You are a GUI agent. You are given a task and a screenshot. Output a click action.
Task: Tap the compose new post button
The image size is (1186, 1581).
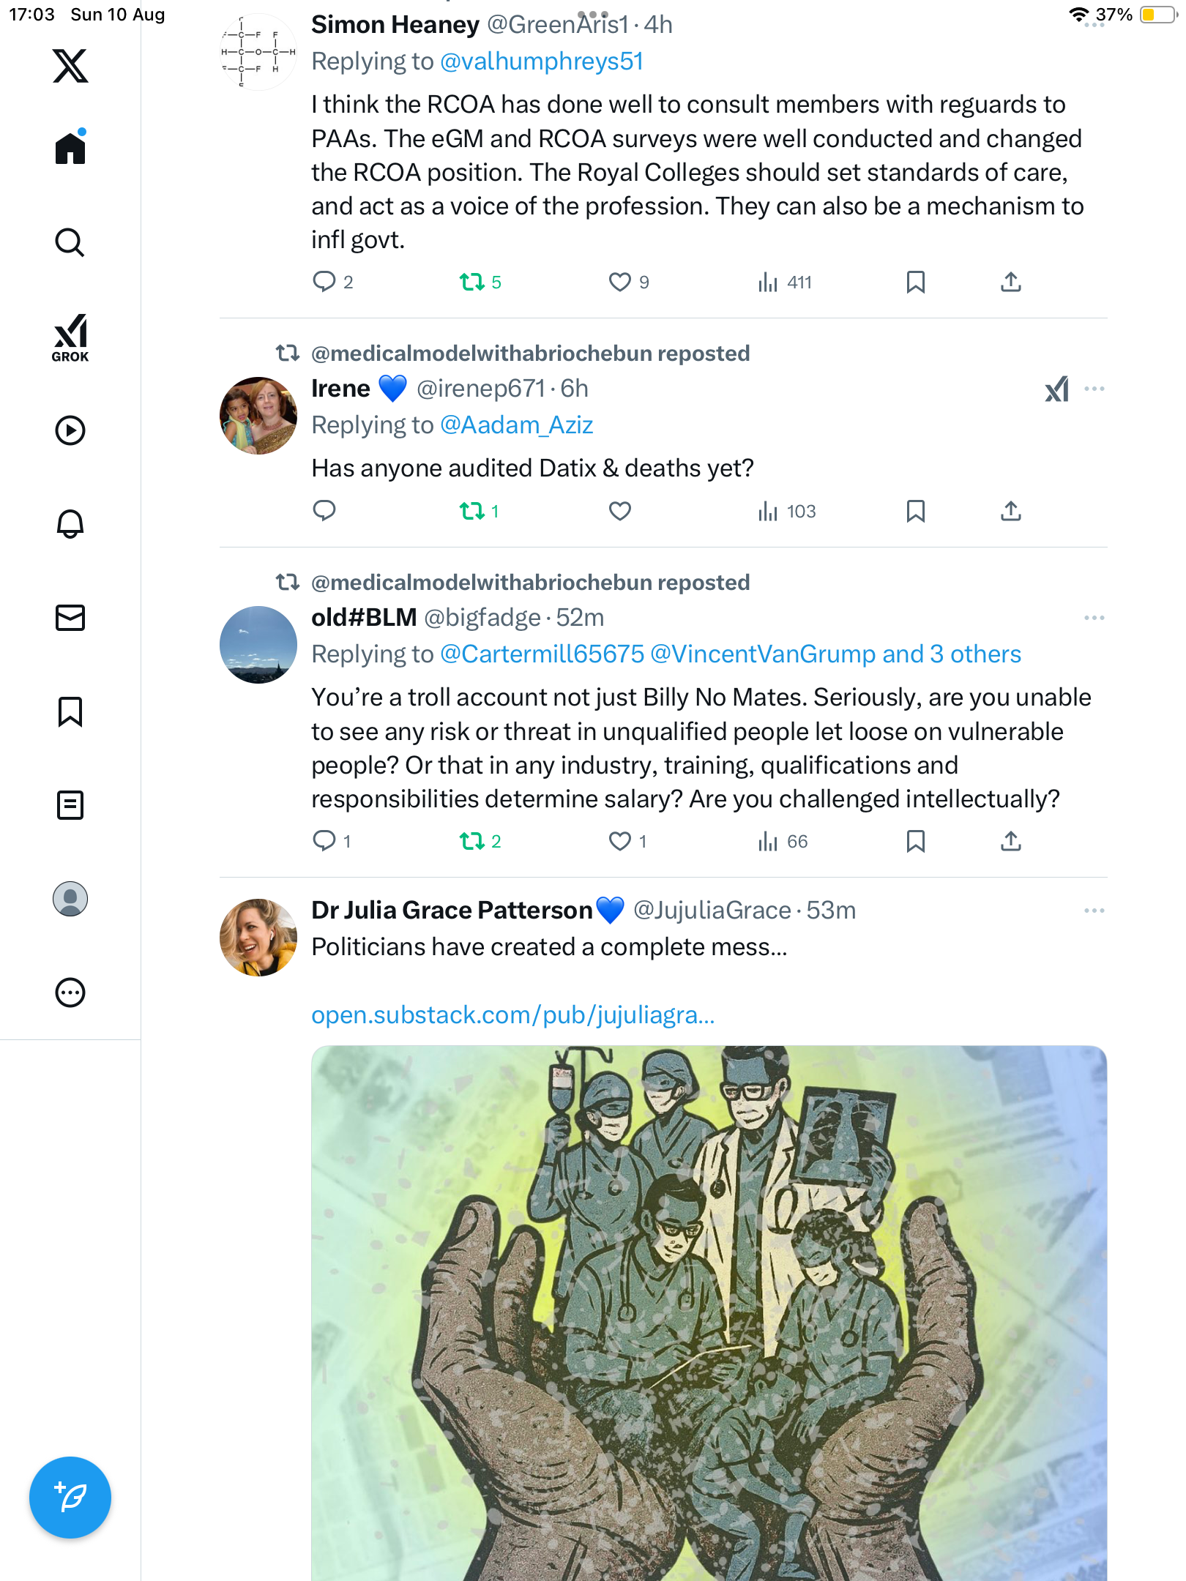(x=70, y=1497)
